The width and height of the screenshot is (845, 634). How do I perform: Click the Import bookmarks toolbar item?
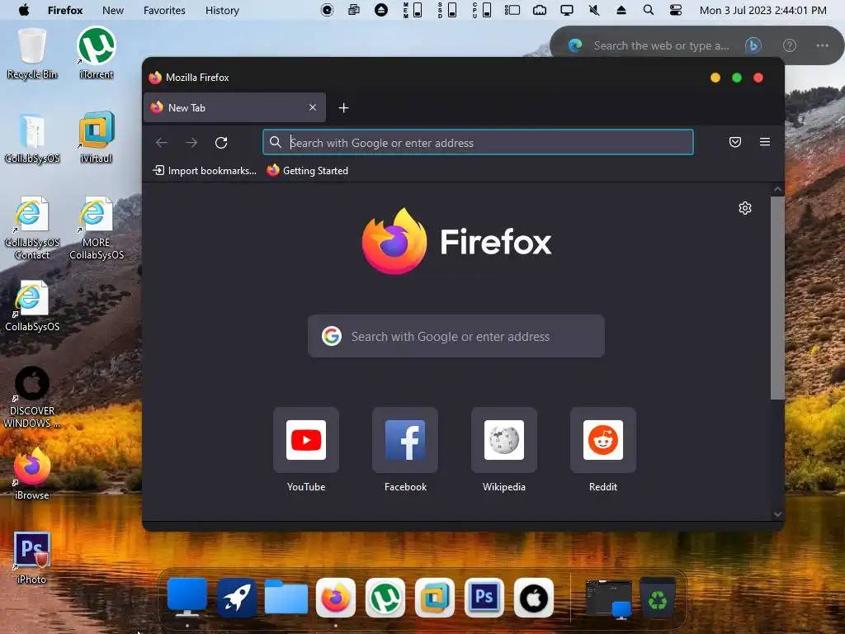[x=205, y=170]
